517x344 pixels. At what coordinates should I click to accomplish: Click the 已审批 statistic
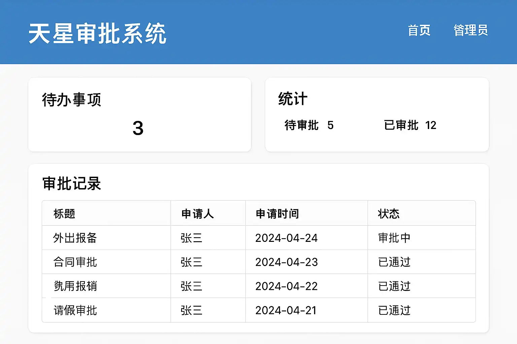(x=410, y=125)
